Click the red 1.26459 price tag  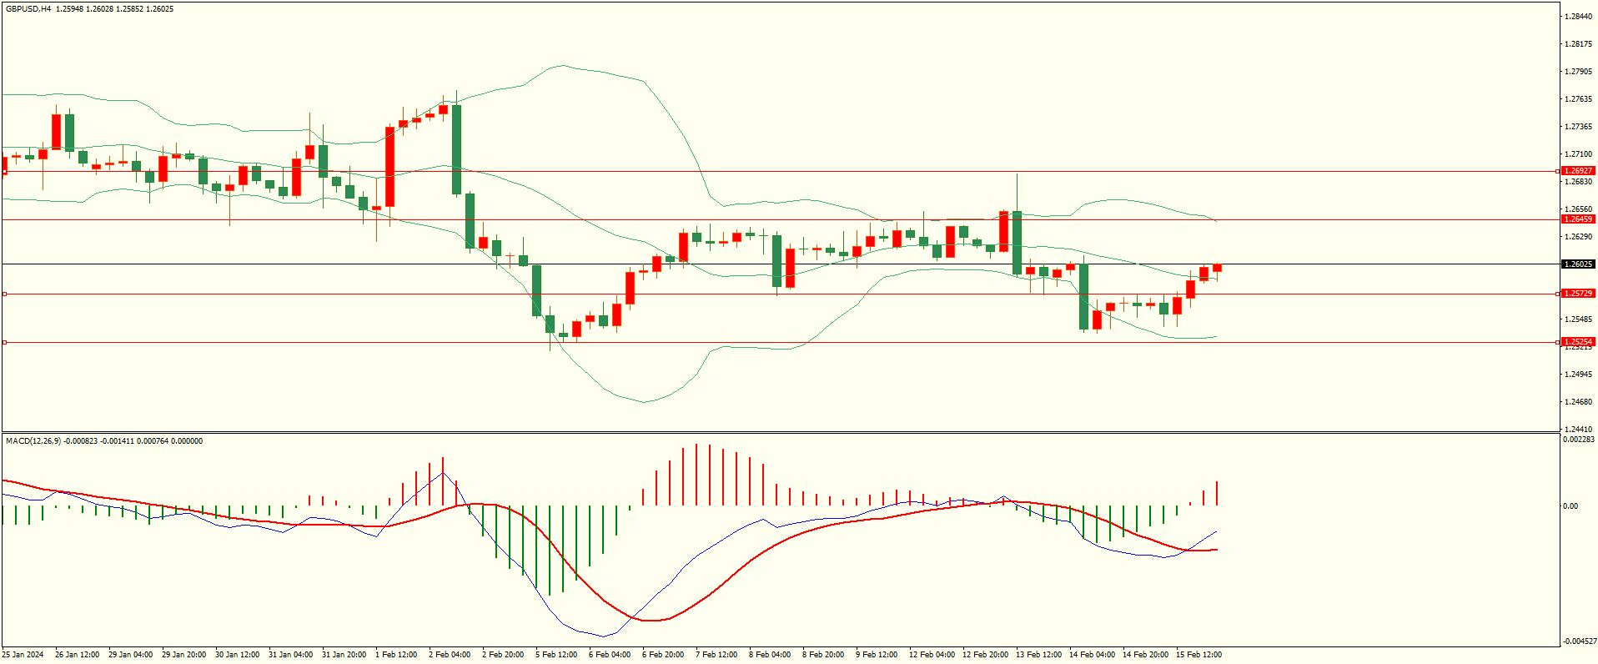tap(1577, 219)
